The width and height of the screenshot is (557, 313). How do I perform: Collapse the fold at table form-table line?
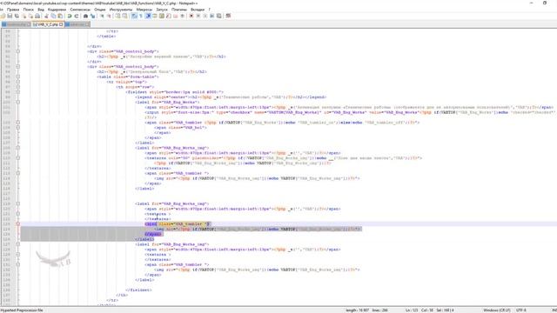tap(17, 77)
